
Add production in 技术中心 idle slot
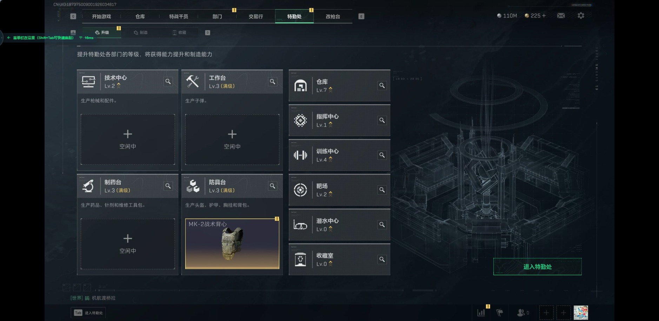[128, 139]
